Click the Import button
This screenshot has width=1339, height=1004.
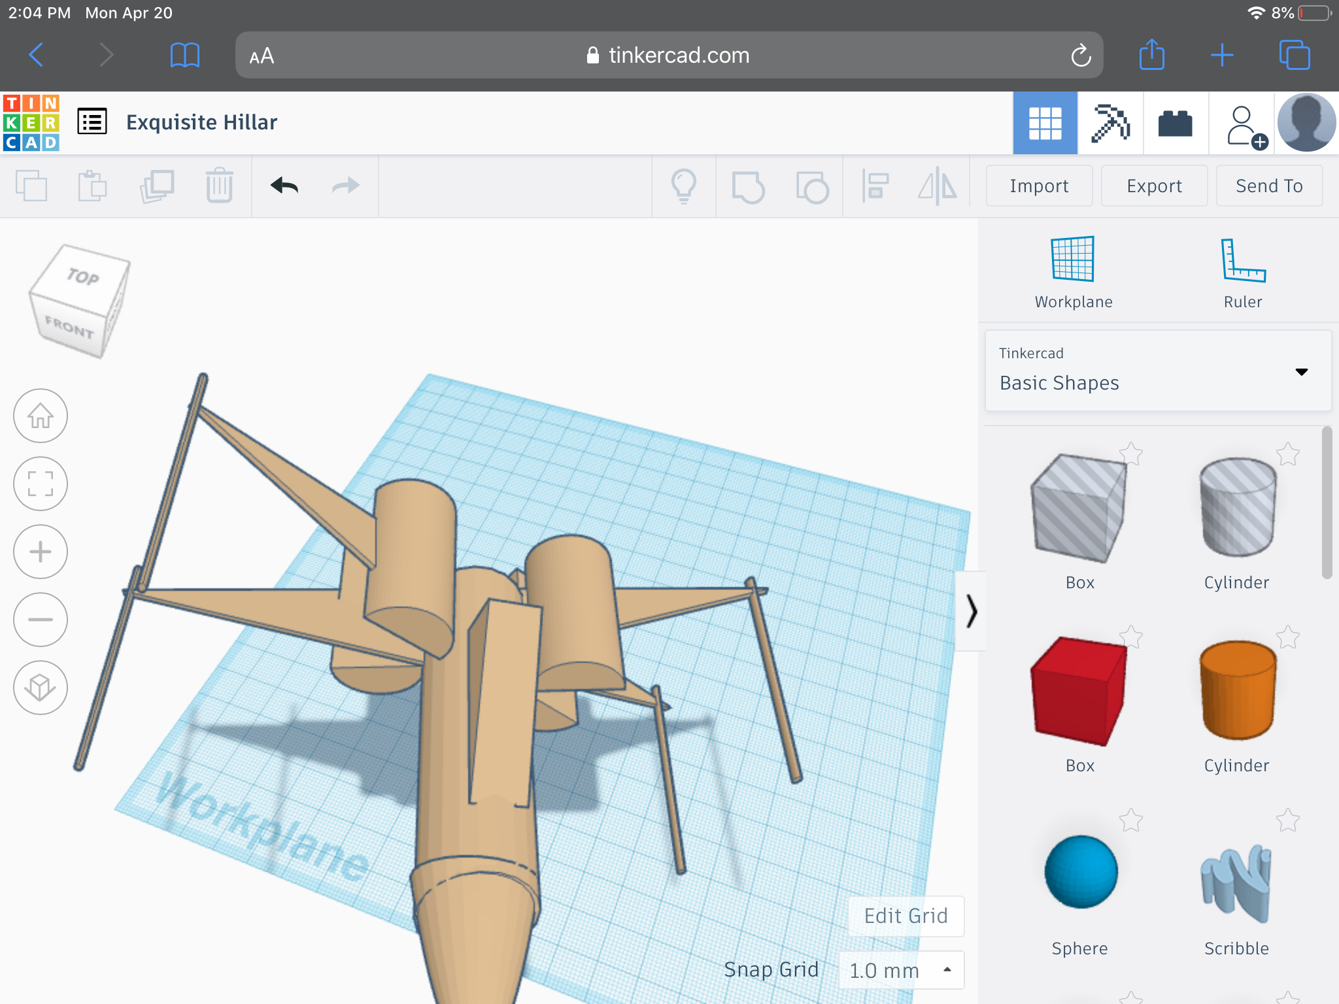[x=1039, y=186]
